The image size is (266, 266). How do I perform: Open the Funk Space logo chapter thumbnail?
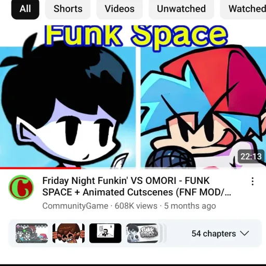click(142, 233)
